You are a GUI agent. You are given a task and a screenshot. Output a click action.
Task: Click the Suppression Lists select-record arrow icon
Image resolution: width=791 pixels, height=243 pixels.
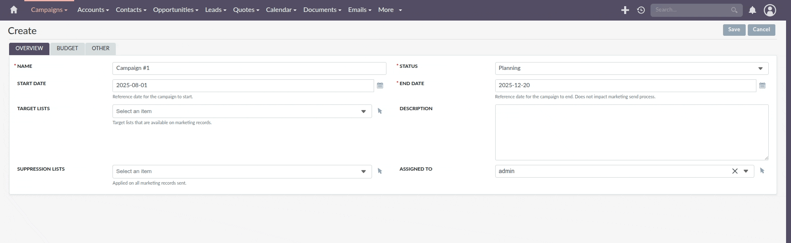point(380,171)
